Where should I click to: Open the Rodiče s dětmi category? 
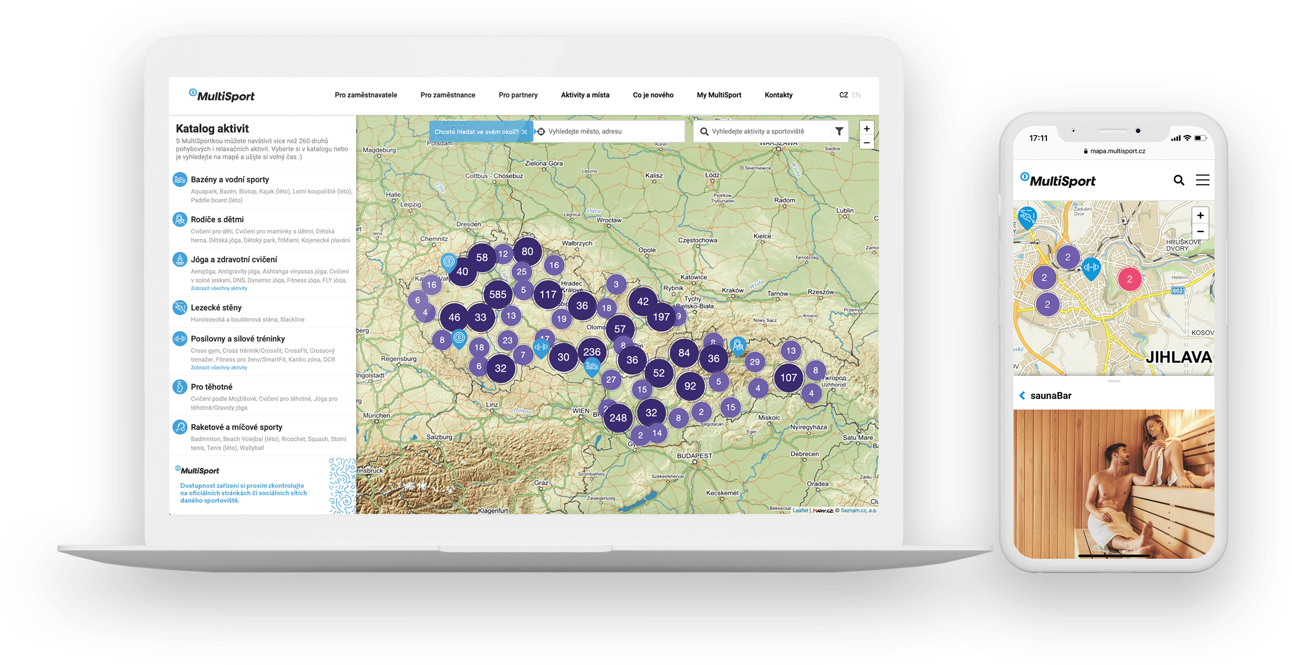217,219
